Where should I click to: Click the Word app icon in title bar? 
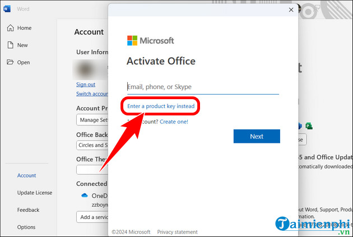[x=7, y=9]
